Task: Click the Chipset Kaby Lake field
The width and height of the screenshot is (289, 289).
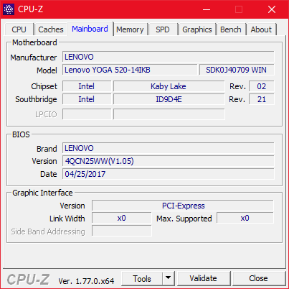Action: pos(169,86)
